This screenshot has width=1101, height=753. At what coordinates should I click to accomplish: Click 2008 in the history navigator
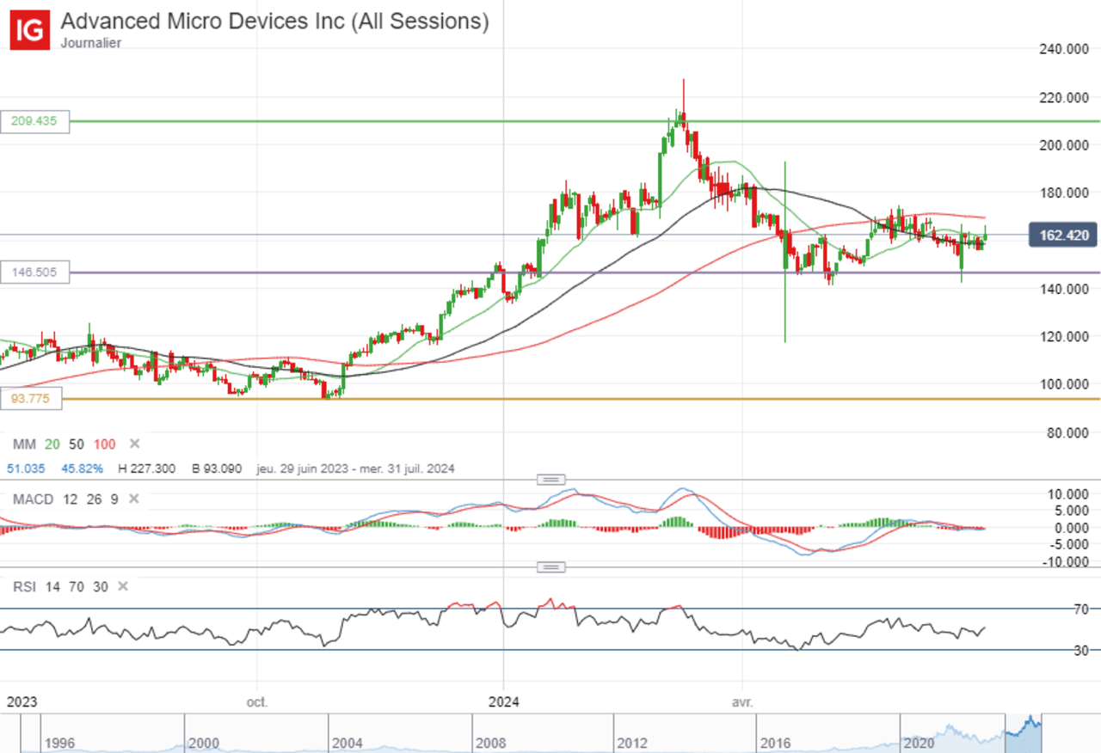(x=492, y=742)
